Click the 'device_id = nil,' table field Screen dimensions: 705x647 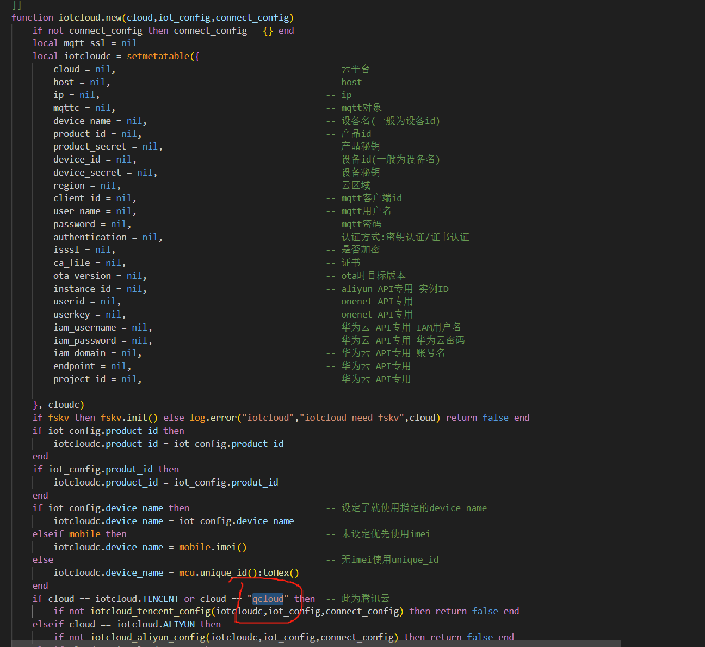[x=95, y=159]
